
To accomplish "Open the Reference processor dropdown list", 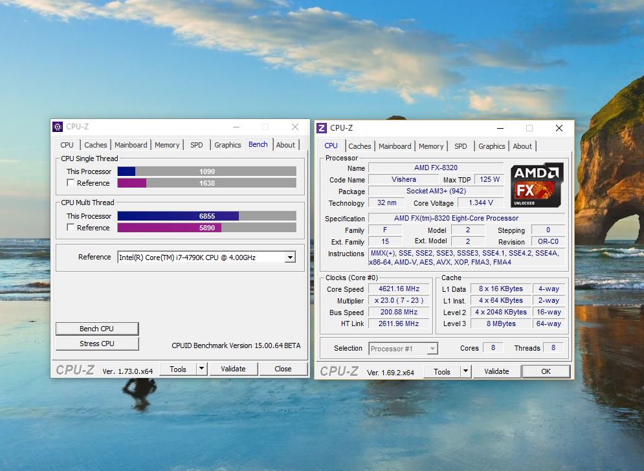I will tap(290, 257).
